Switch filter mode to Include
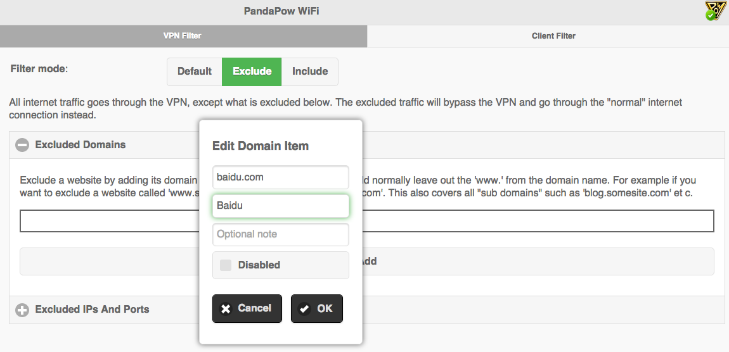729x352 pixels. [309, 72]
